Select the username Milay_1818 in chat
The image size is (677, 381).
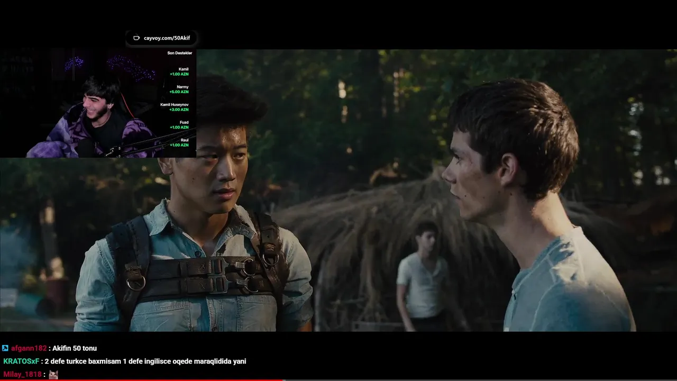22,374
